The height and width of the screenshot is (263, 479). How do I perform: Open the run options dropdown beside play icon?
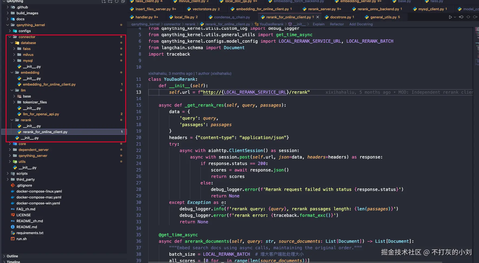pyautogui.click(x=455, y=17)
